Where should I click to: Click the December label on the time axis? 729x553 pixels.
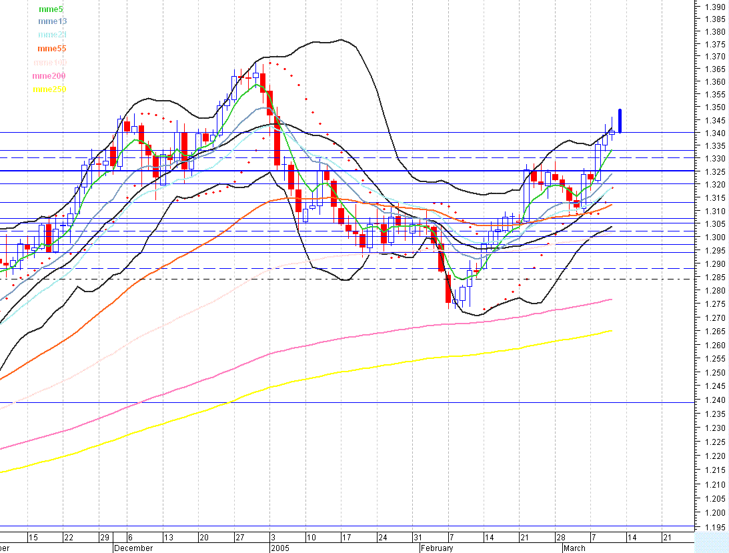coord(134,548)
